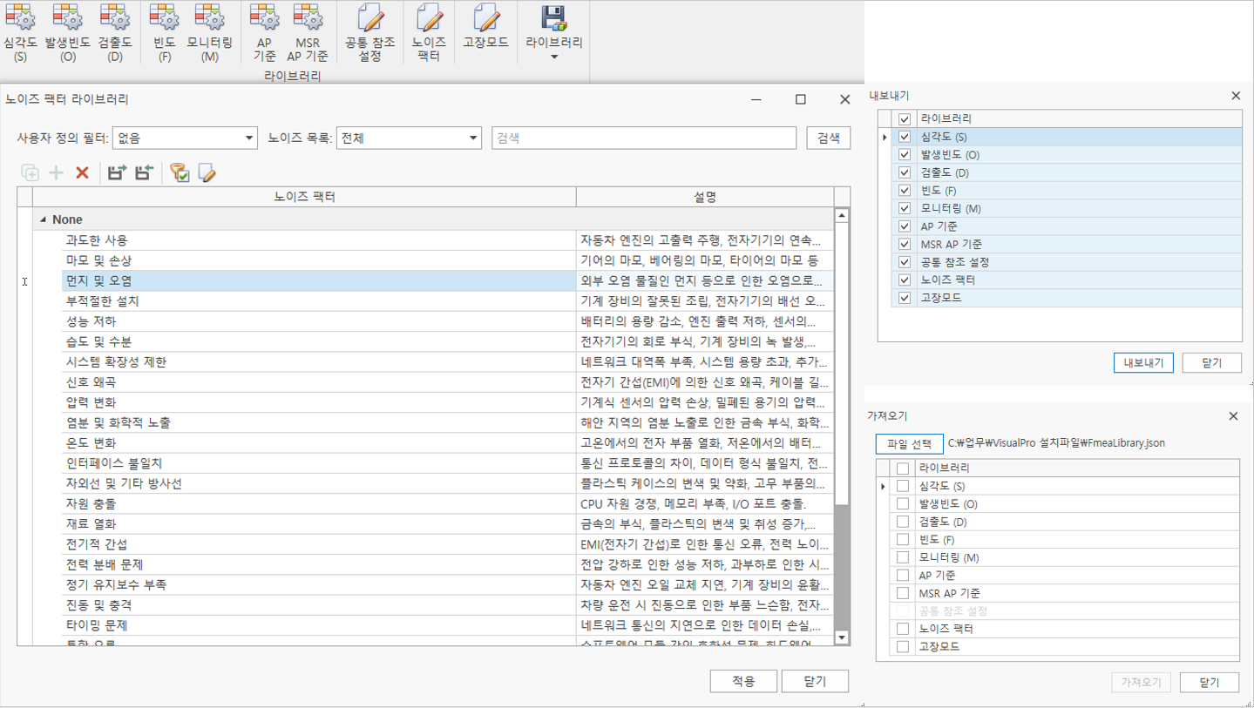
Task: Collapse the None group in noise table
Action: [x=44, y=220]
